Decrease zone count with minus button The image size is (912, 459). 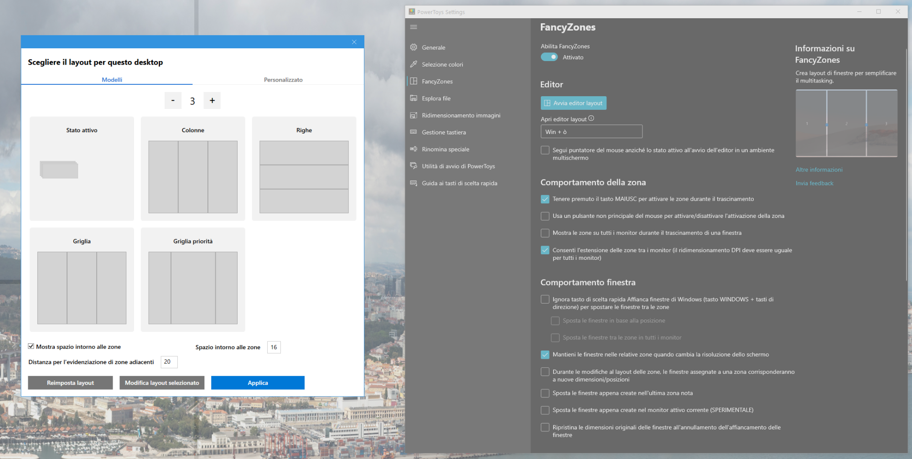173,100
